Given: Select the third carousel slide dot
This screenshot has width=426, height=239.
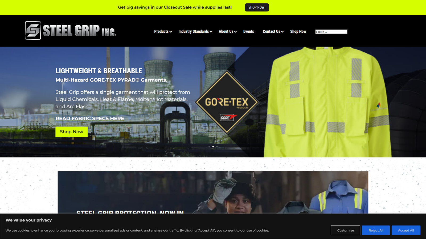Looking at the screenshot, I should pyautogui.click(x=217, y=147).
